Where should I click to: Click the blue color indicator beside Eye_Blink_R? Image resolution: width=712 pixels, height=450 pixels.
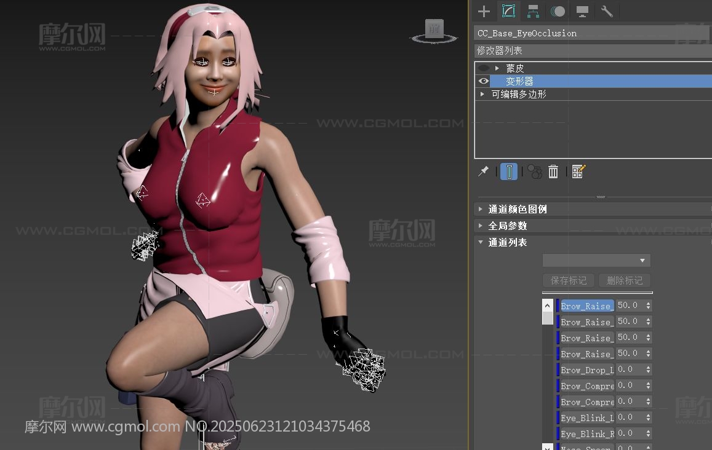tap(558, 433)
